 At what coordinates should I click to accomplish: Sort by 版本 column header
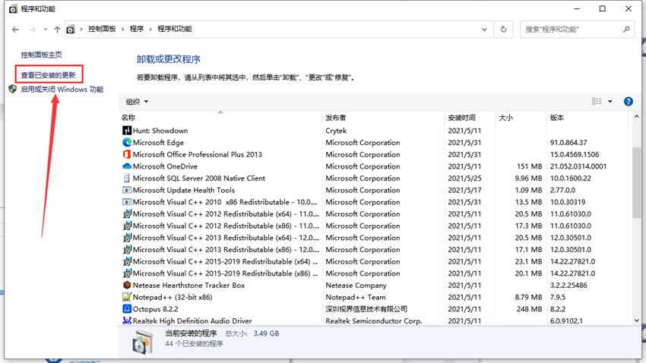pos(588,118)
